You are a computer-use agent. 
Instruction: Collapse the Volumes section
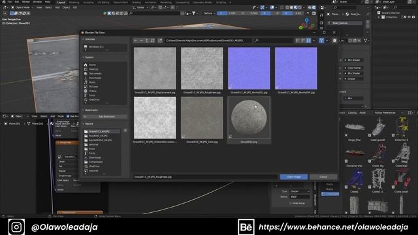click(x=84, y=39)
